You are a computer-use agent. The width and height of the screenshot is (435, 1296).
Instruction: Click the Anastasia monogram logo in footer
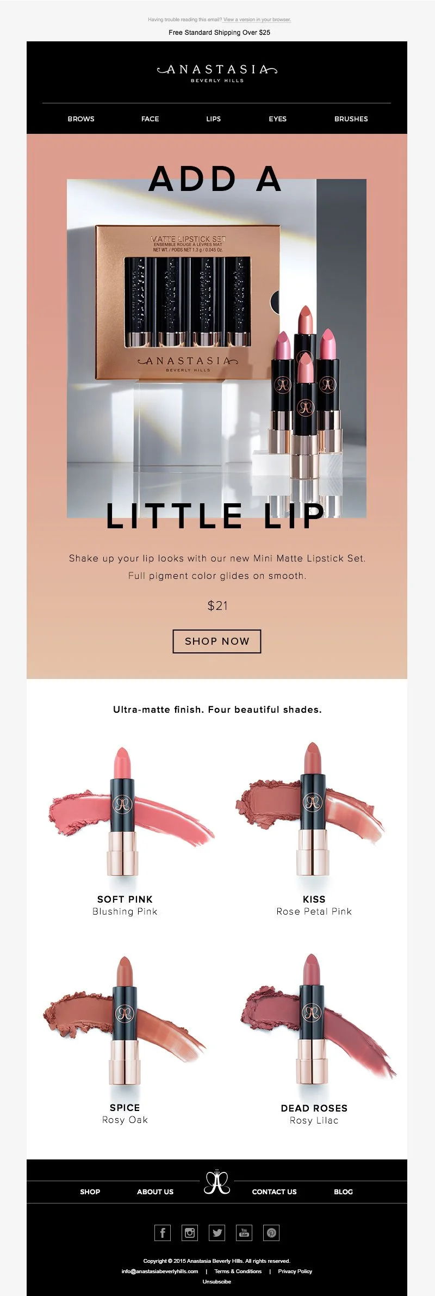click(217, 1182)
